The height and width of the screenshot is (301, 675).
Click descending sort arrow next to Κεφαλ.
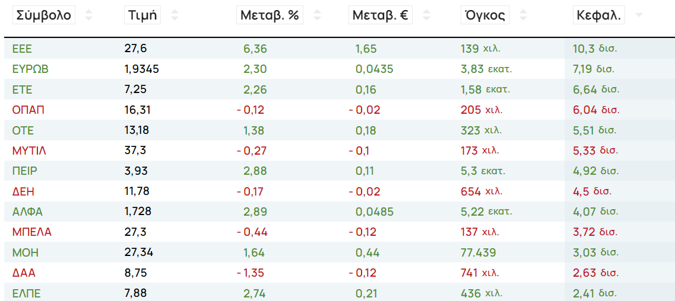(x=639, y=16)
